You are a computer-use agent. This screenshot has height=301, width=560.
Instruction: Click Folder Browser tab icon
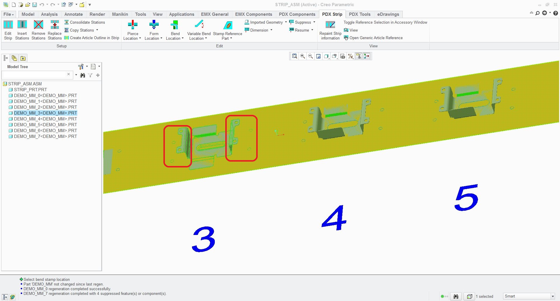14,58
